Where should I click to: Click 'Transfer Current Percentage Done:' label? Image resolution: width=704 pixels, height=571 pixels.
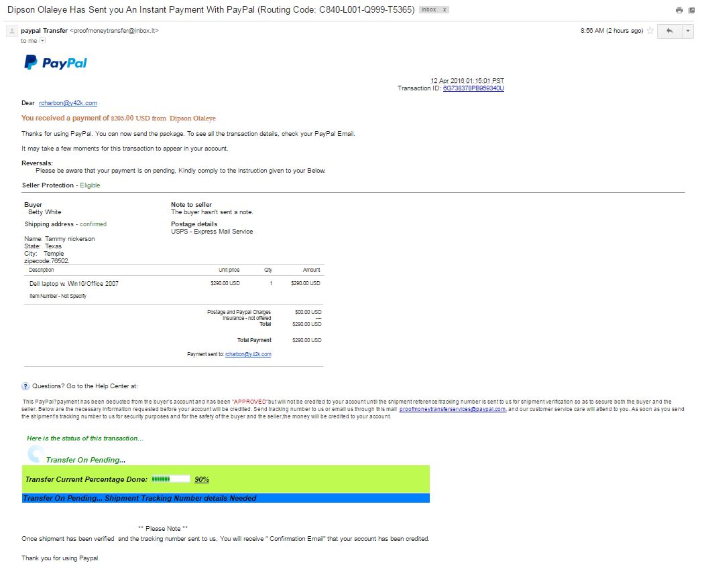tap(86, 479)
